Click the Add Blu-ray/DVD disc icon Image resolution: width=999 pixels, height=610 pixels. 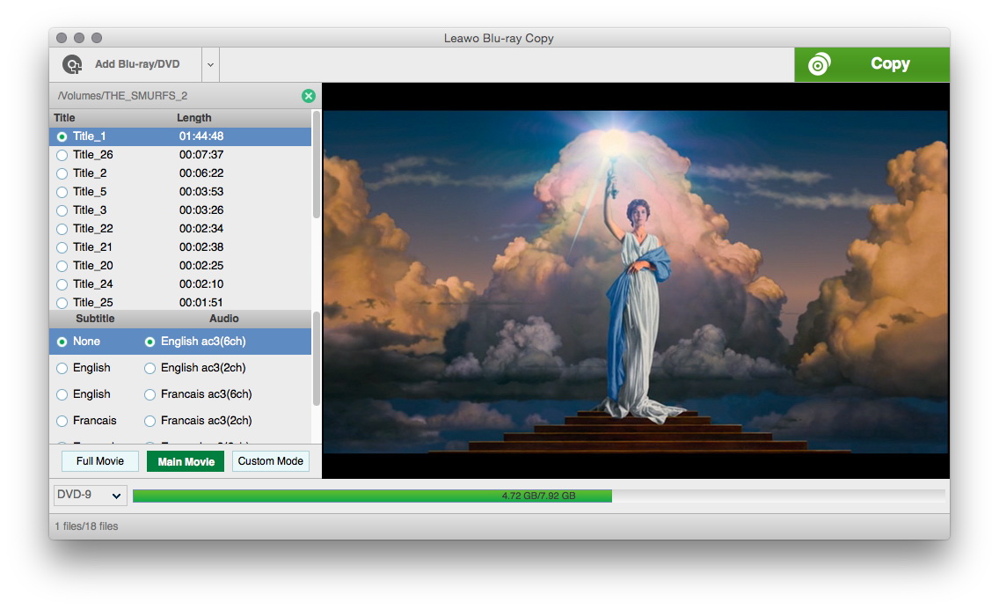(x=72, y=64)
